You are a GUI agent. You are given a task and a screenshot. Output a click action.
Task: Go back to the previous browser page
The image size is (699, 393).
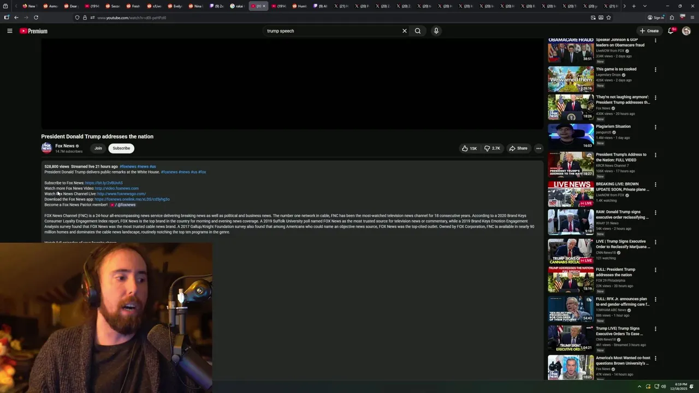coord(16,17)
